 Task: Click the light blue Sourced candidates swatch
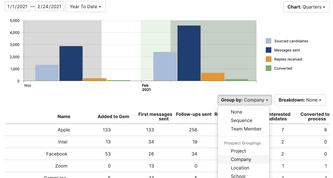269,41
